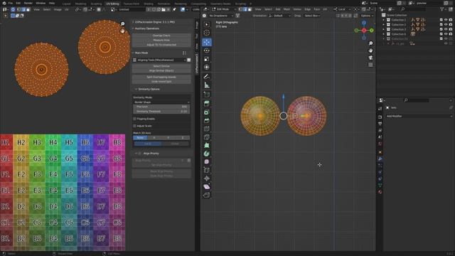Hide Collection 2 with its eye icon
The image size is (455, 256).
point(446,25)
